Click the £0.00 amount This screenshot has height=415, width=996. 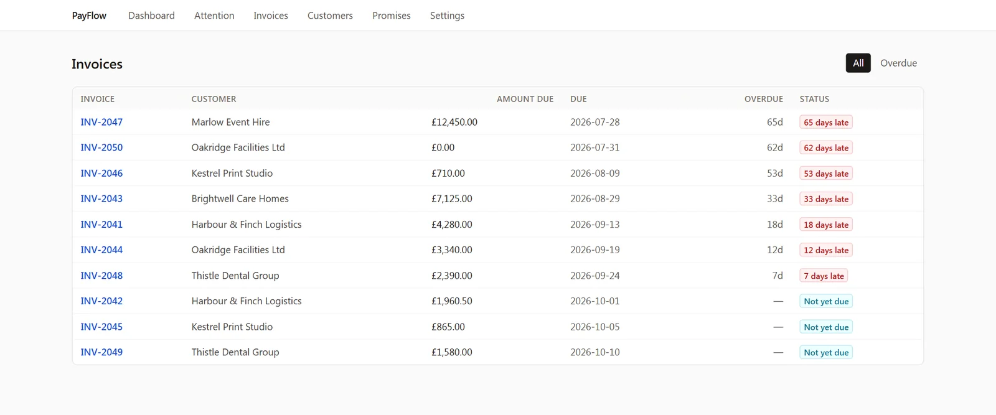tap(443, 147)
